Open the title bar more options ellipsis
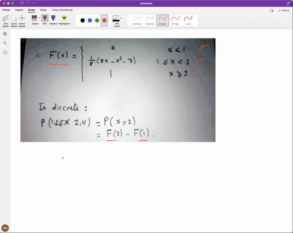 tap(34, 3)
